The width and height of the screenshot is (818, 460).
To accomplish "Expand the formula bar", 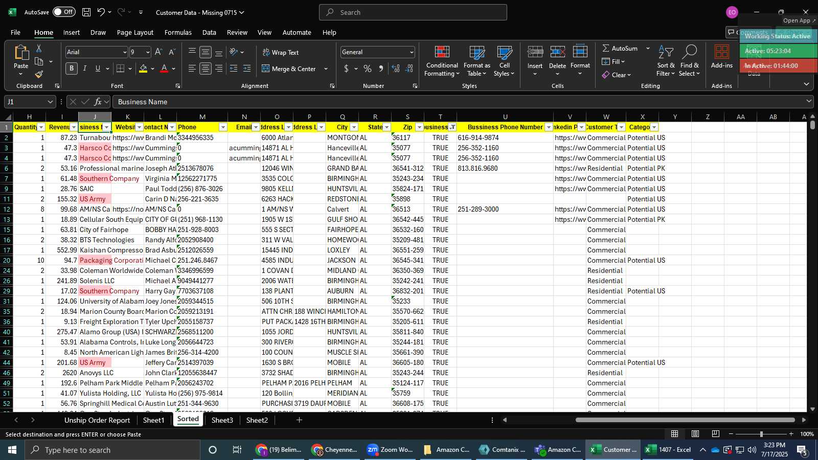I will pyautogui.click(x=809, y=102).
